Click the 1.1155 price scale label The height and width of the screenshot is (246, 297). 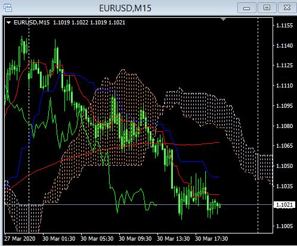(x=284, y=26)
